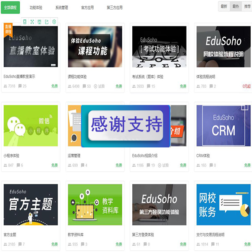Click the comment icon on 支付与交易流程说明 card
Viewport: 252px width, 252px height.
[213, 244]
